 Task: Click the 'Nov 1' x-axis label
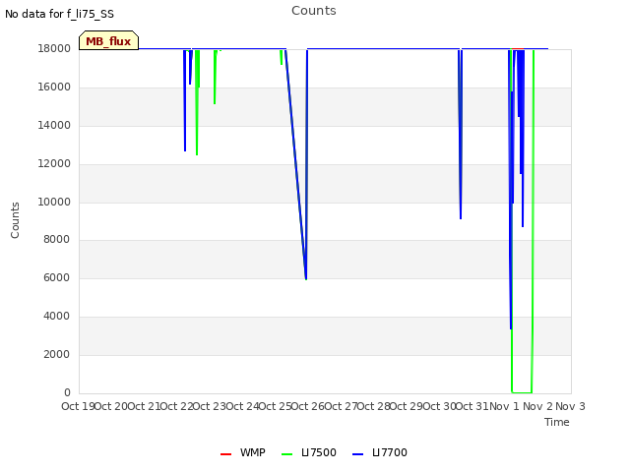[x=504, y=406]
